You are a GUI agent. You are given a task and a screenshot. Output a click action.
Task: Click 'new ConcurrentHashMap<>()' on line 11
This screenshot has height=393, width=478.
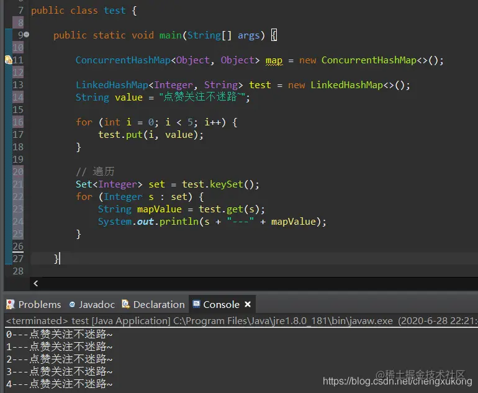click(371, 60)
